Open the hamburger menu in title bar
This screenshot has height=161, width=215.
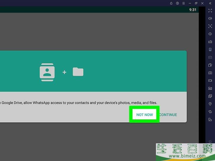tap(183, 3)
